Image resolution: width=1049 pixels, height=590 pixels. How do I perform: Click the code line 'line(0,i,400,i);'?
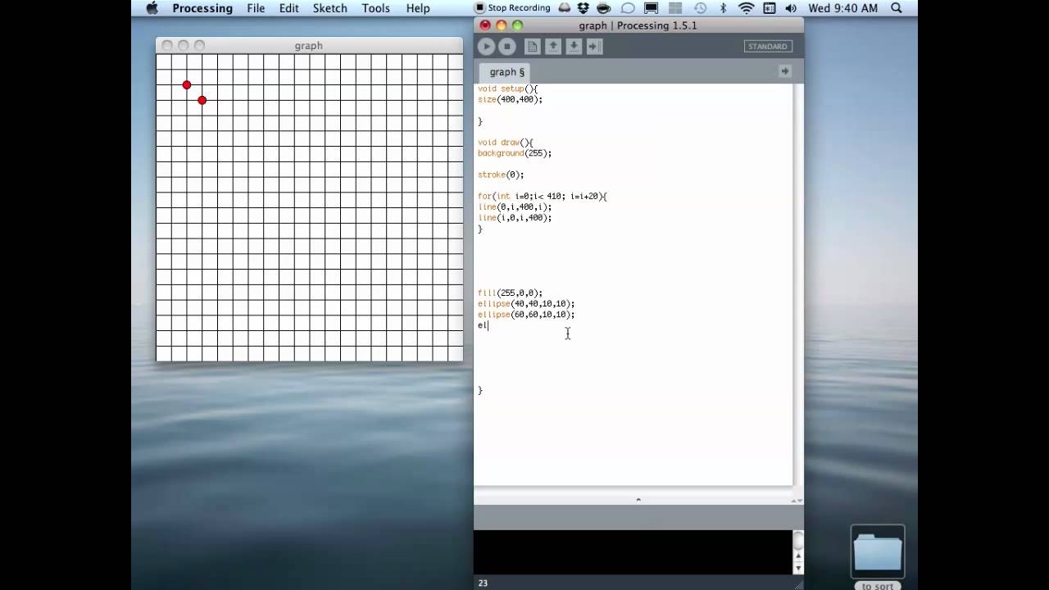click(x=515, y=207)
